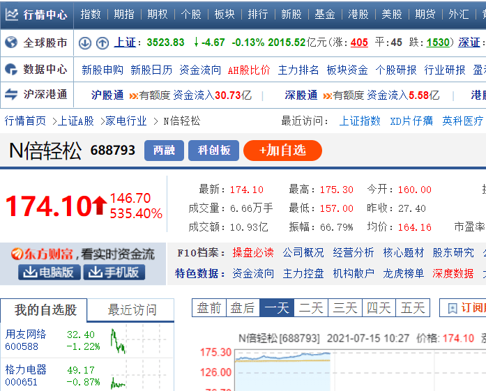Open the 资金流向 link under 特色数据
The height and width of the screenshot is (391, 486).
252,273
